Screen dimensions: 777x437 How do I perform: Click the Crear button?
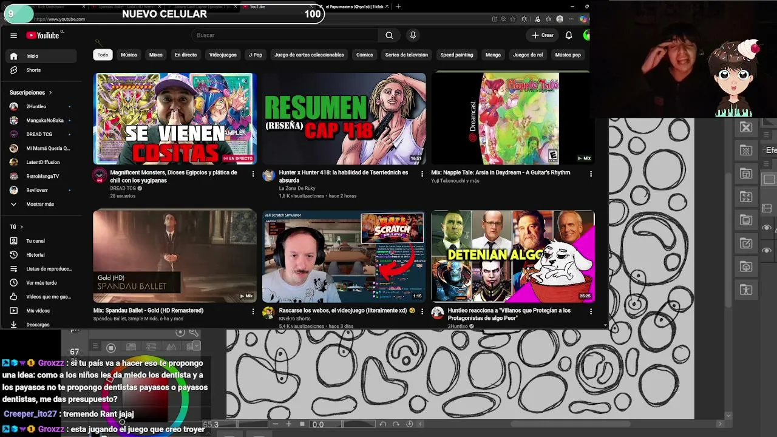543,35
